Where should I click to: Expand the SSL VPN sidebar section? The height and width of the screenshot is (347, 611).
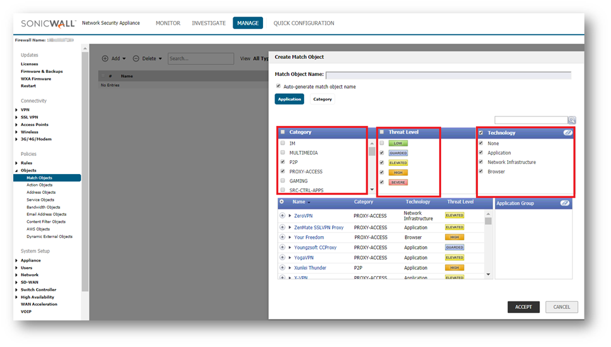pyautogui.click(x=16, y=117)
